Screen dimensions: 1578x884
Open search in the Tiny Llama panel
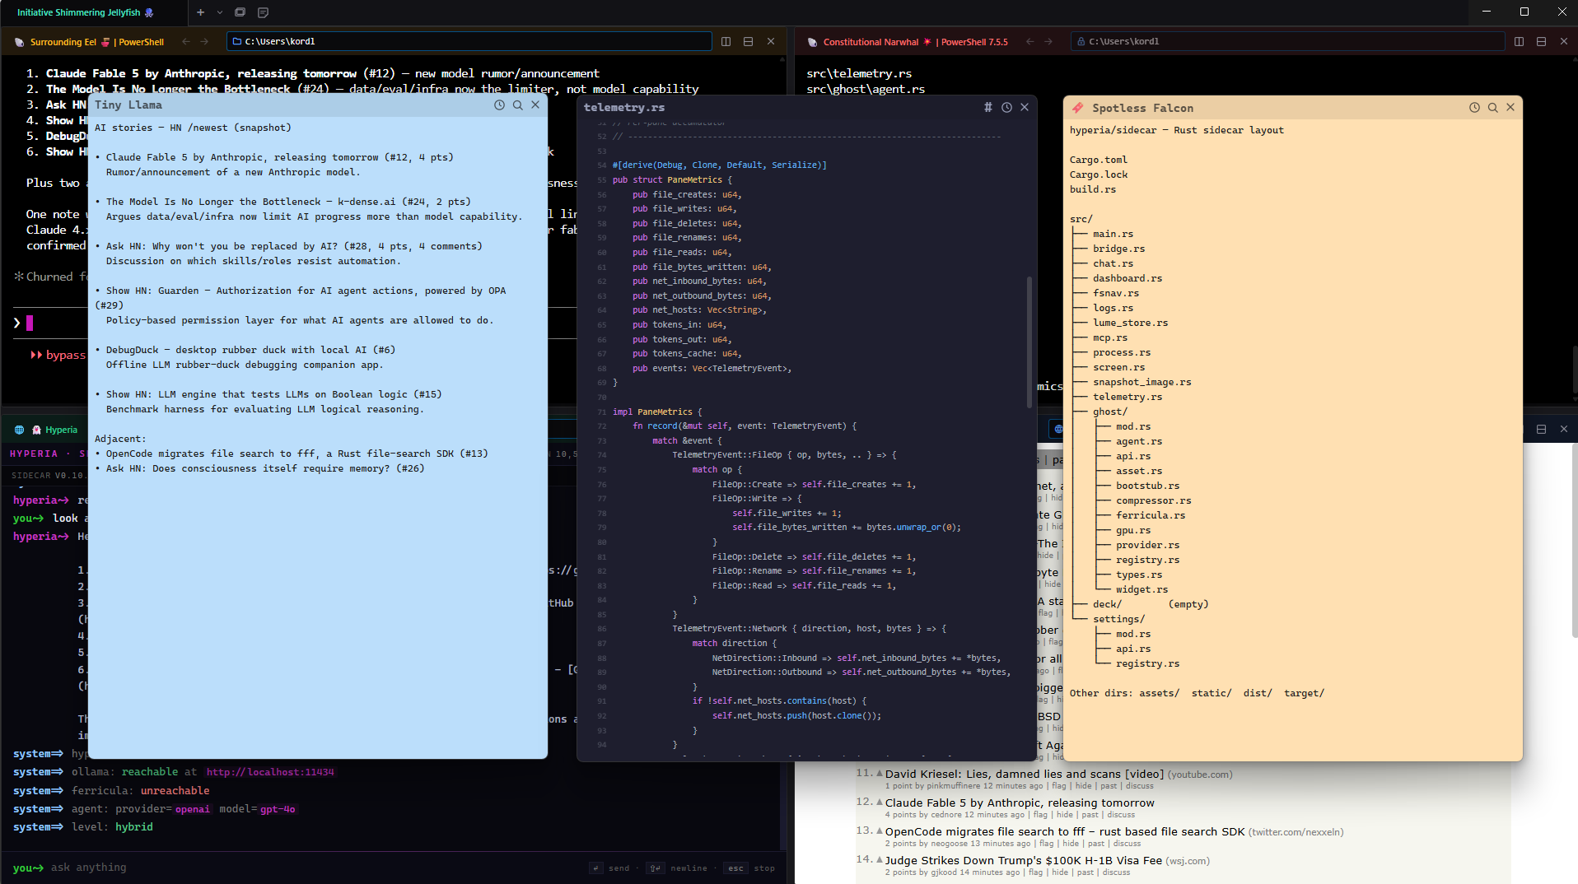tap(517, 105)
